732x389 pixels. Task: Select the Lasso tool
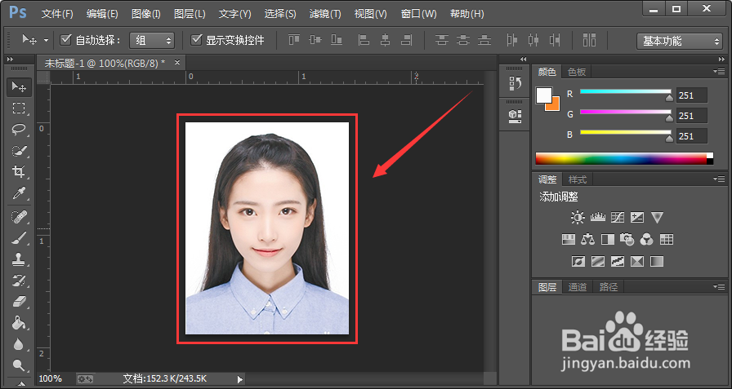(19, 129)
